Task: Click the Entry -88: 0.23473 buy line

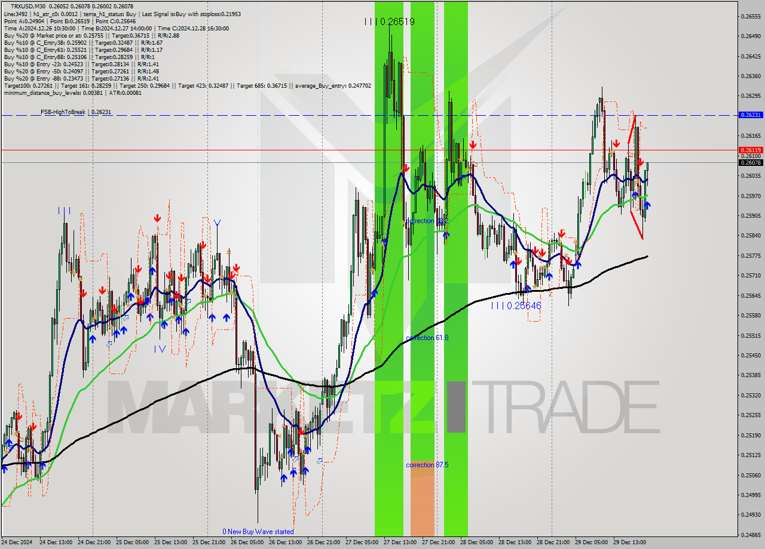Action: click(x=81, y=79)
